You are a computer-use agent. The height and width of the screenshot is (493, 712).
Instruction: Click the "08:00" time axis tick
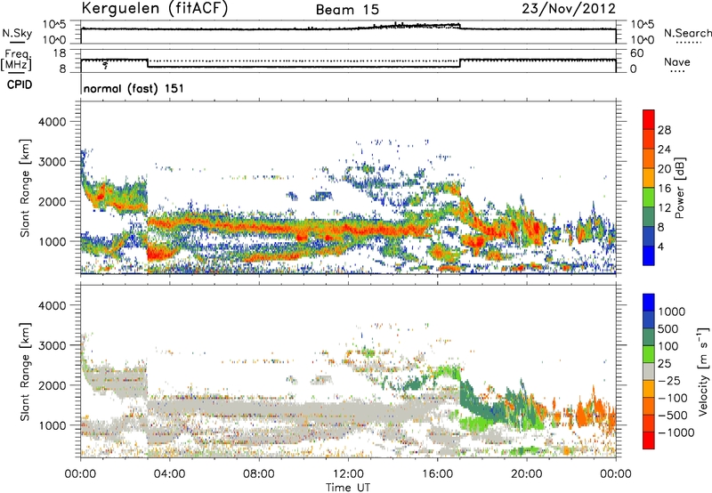coord(259,474)
